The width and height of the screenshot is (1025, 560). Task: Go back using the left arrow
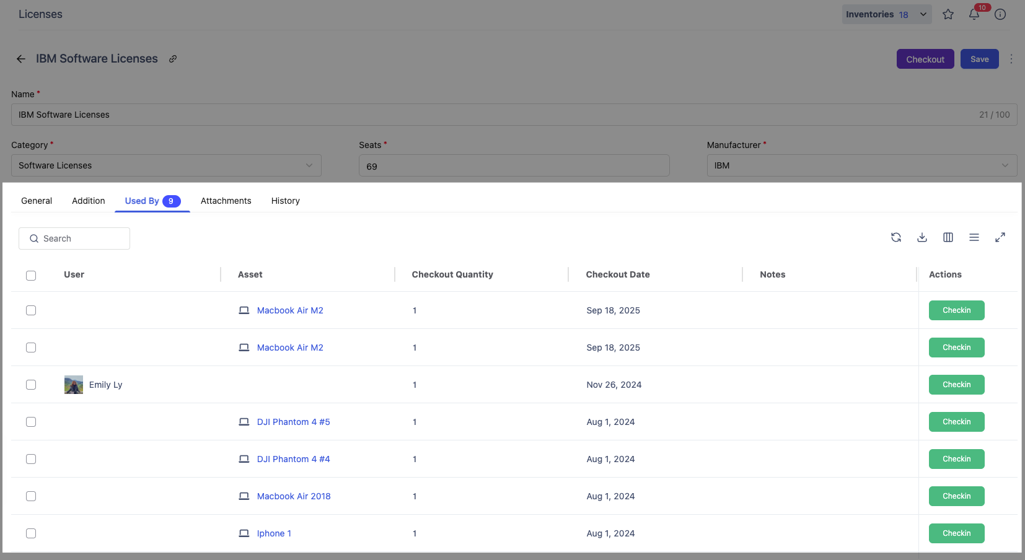pos(21,59)
